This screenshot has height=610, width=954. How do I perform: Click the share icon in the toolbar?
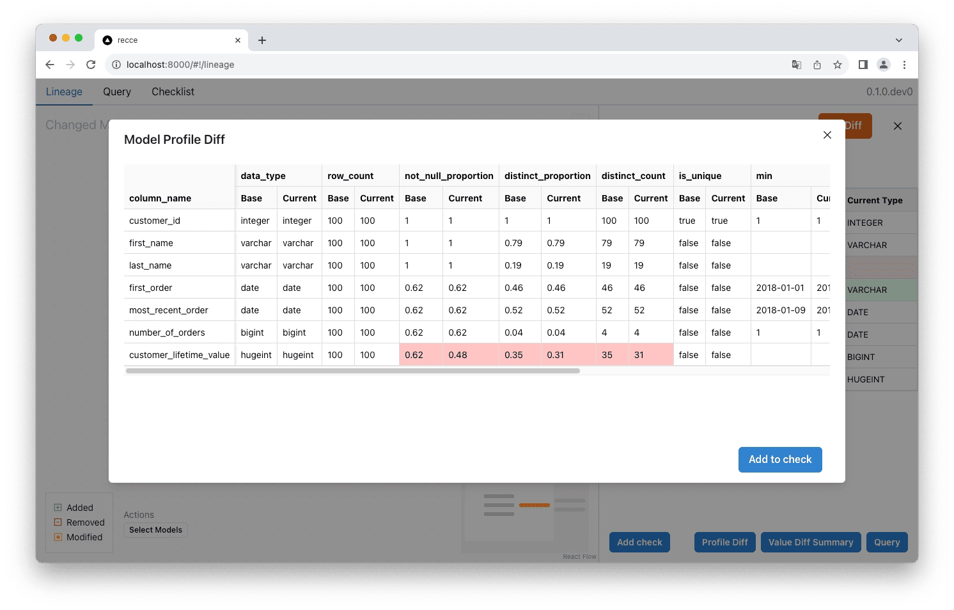[817, 65]
